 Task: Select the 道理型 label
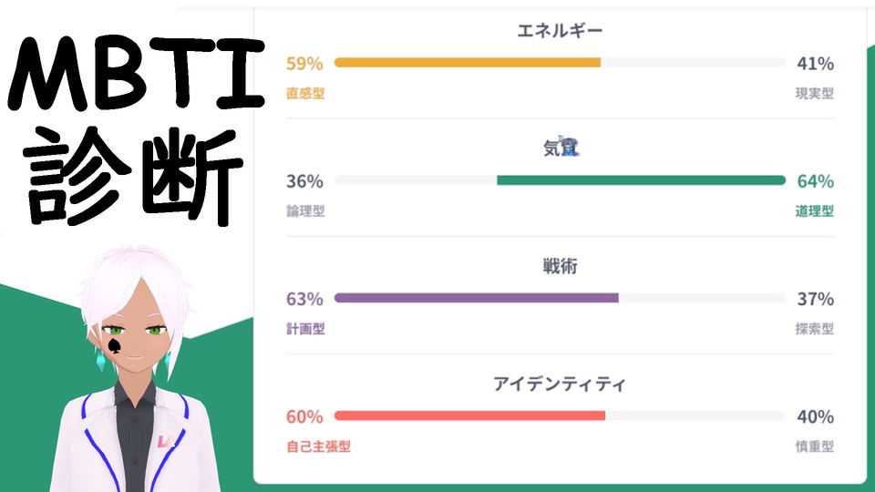(814, 210)
